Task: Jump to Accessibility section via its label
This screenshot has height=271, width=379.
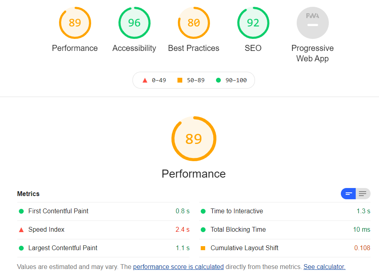Action: coord(134,48)
